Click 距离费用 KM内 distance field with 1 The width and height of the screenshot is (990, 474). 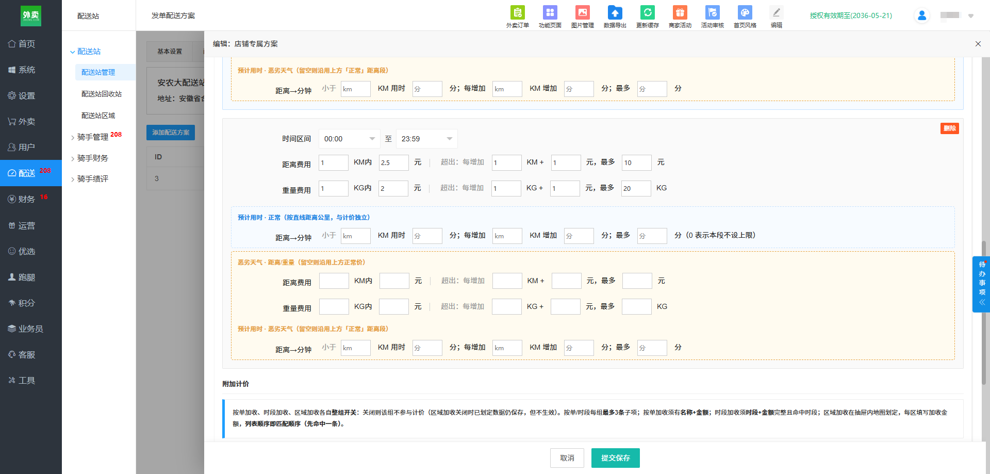(x=334, y=162)
